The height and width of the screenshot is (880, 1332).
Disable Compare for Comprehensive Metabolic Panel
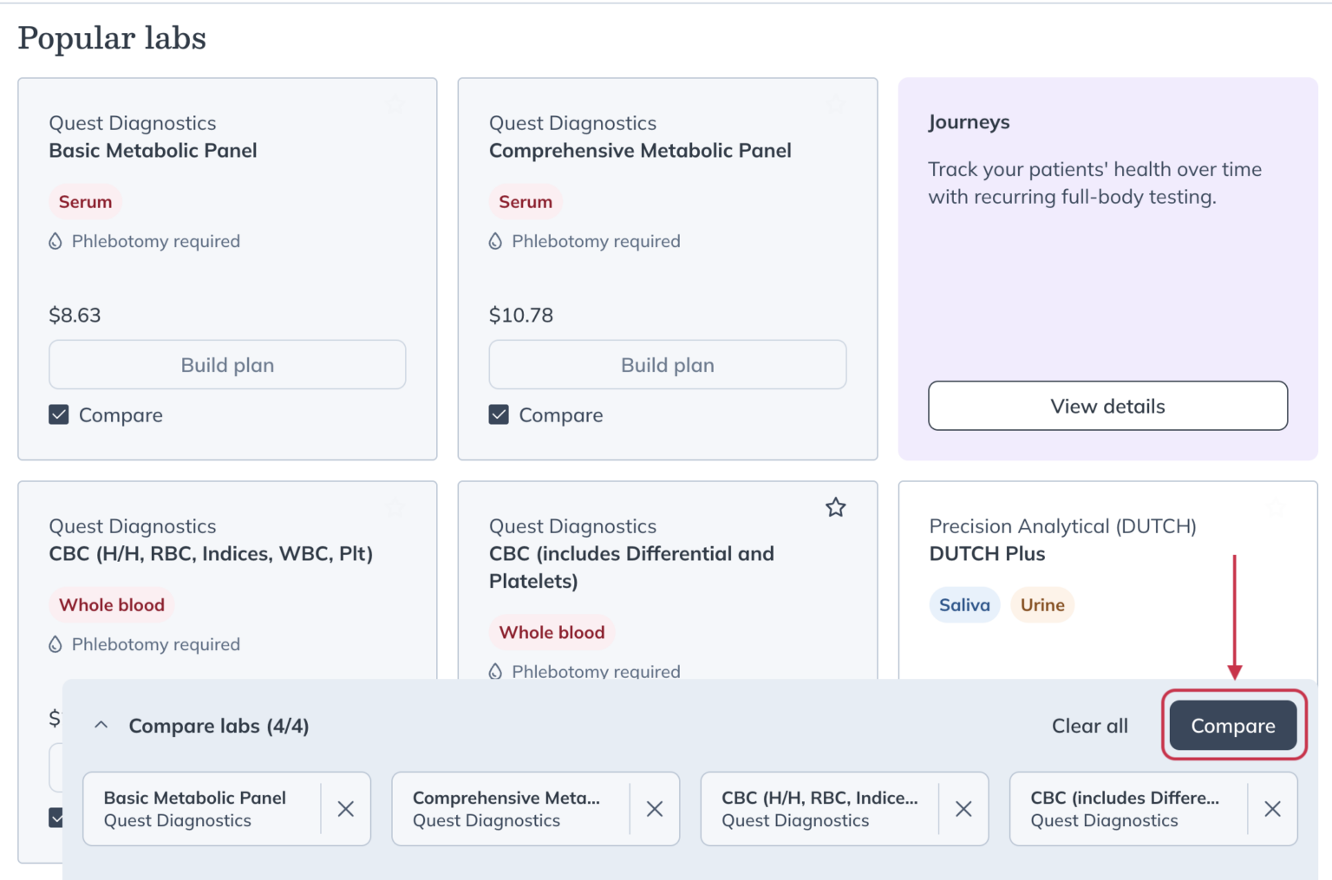[x=499, y=414]
